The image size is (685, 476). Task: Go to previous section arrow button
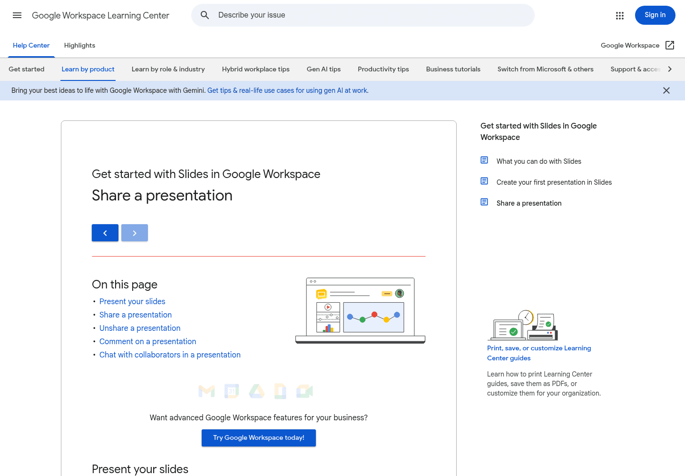pyautogui.click(x=105, y=233)
